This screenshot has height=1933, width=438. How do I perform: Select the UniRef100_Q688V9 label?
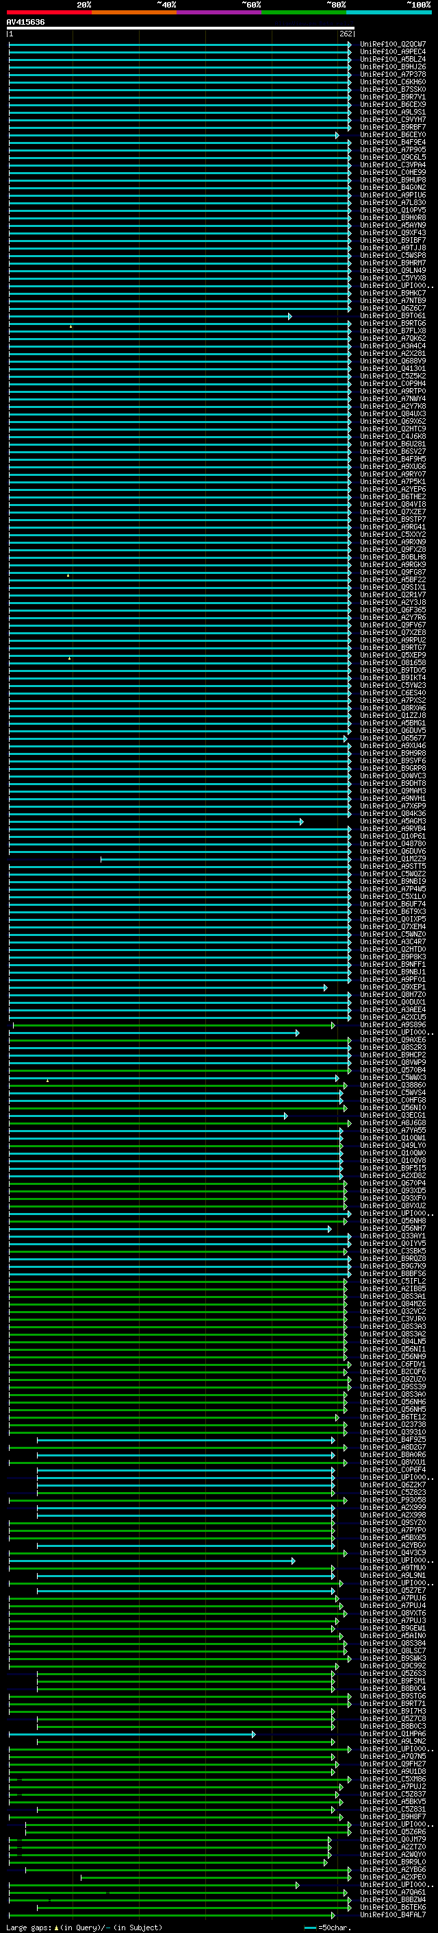393,361
